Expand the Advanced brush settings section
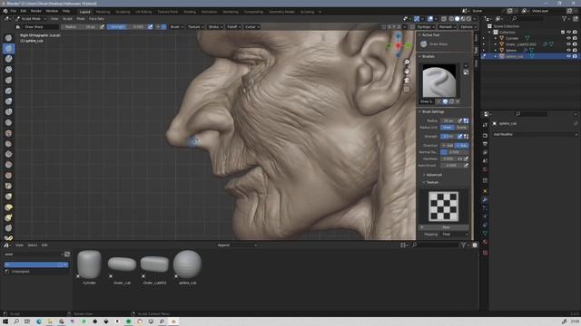Screen dimensions: 581x326 tap(434, 175)
